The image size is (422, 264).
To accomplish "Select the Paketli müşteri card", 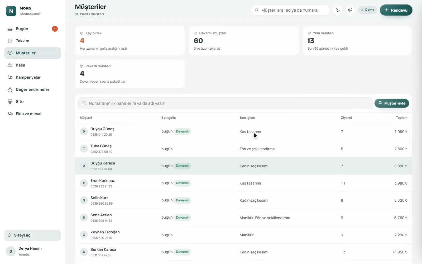I will tap(130, 74).
